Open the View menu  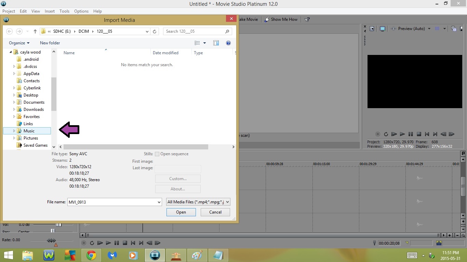36,11
